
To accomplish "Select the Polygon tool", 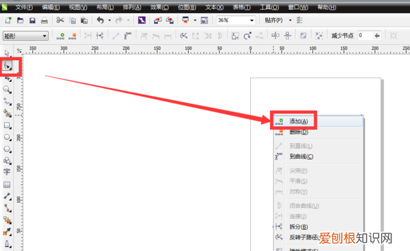I will (x=7, y=149).
